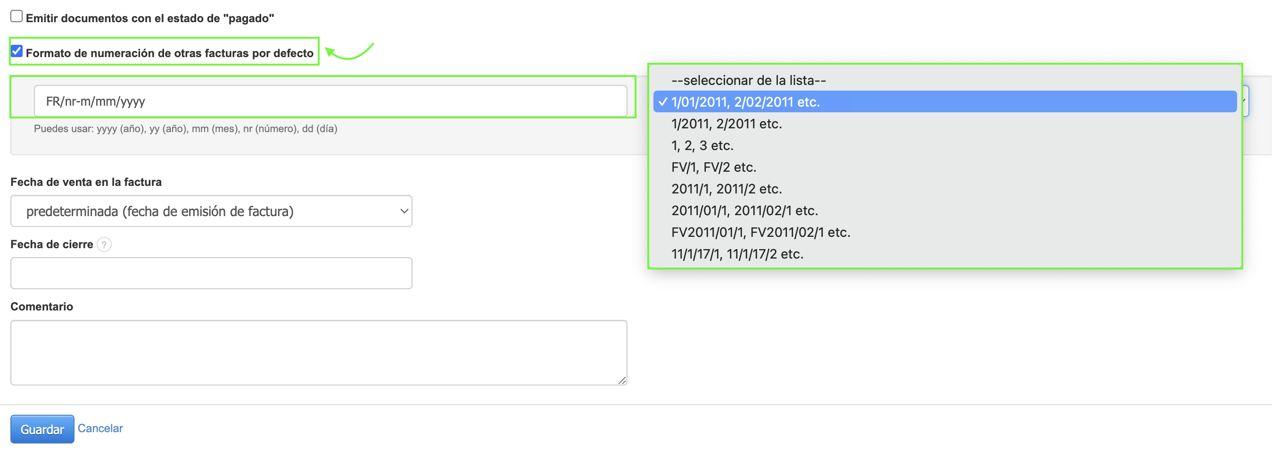
Task: Click the Cancelar link
Action: [100, 428]
